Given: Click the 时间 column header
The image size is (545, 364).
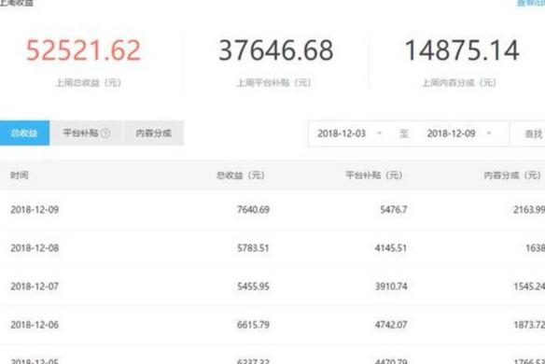Looking at the screenshot, I should 20,175.
